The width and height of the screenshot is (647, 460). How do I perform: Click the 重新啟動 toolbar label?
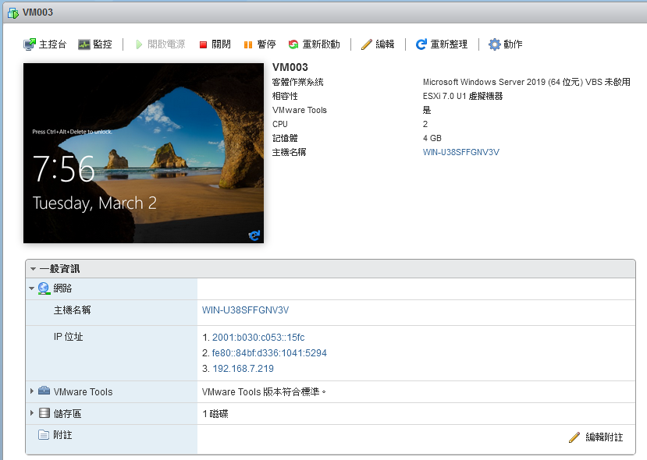tap(321, 44)
